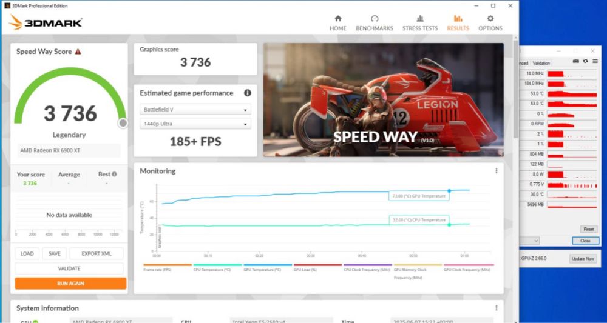The image size is (607, 323).
Task: Click the 3DMark logo
Action: [x=46, y=22]
